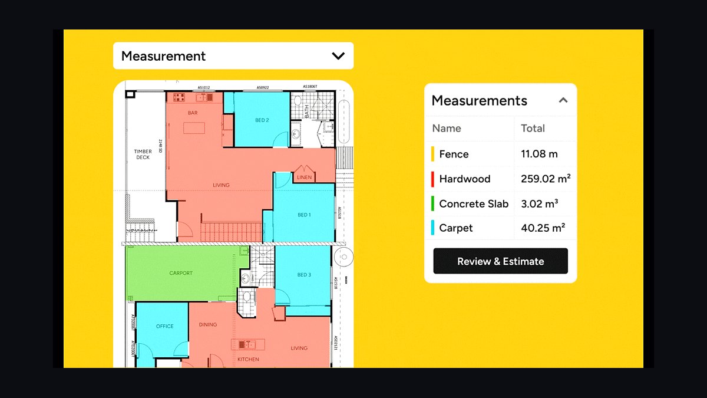The height and width of the screenshot is (398, 707).
Task: Select the green CARPORT slab area
Action: click(x=181, y=273)
